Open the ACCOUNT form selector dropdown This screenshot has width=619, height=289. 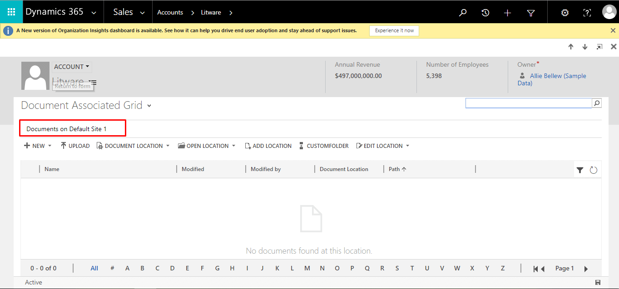[x=72, y=67]
